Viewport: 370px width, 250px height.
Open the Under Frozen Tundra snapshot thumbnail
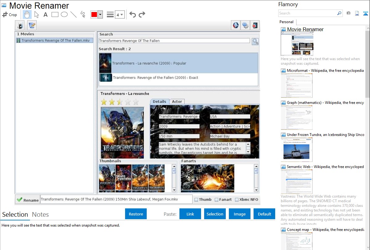click(296, 150)
